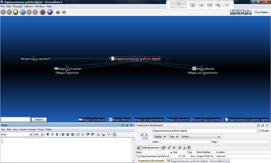271x163 pixels.
Task: Click Mappe Dinamiche in the bottom history bar
Action: pyautogui.click(x=178, y=120)
